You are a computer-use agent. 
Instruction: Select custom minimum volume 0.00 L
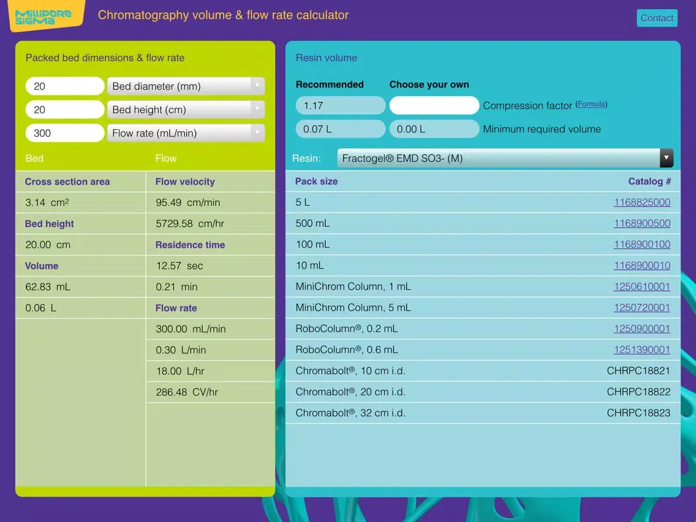coord(434,129)
